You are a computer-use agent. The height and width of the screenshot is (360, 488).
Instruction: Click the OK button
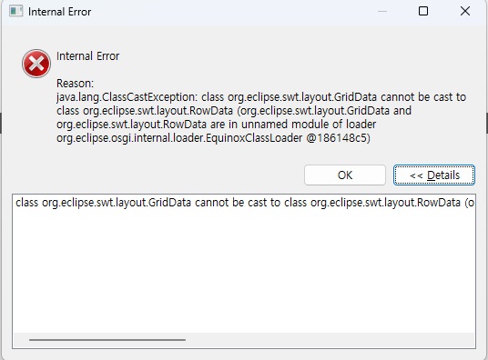(x=345, y=175)
